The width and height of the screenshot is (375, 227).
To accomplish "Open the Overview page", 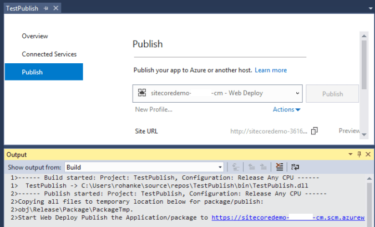I will coord(35,36).
